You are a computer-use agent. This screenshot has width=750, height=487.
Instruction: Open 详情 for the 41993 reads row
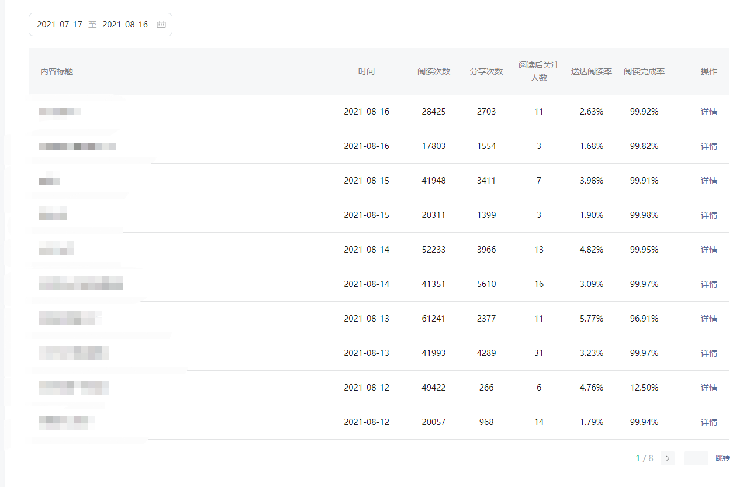tap(708, 353)
